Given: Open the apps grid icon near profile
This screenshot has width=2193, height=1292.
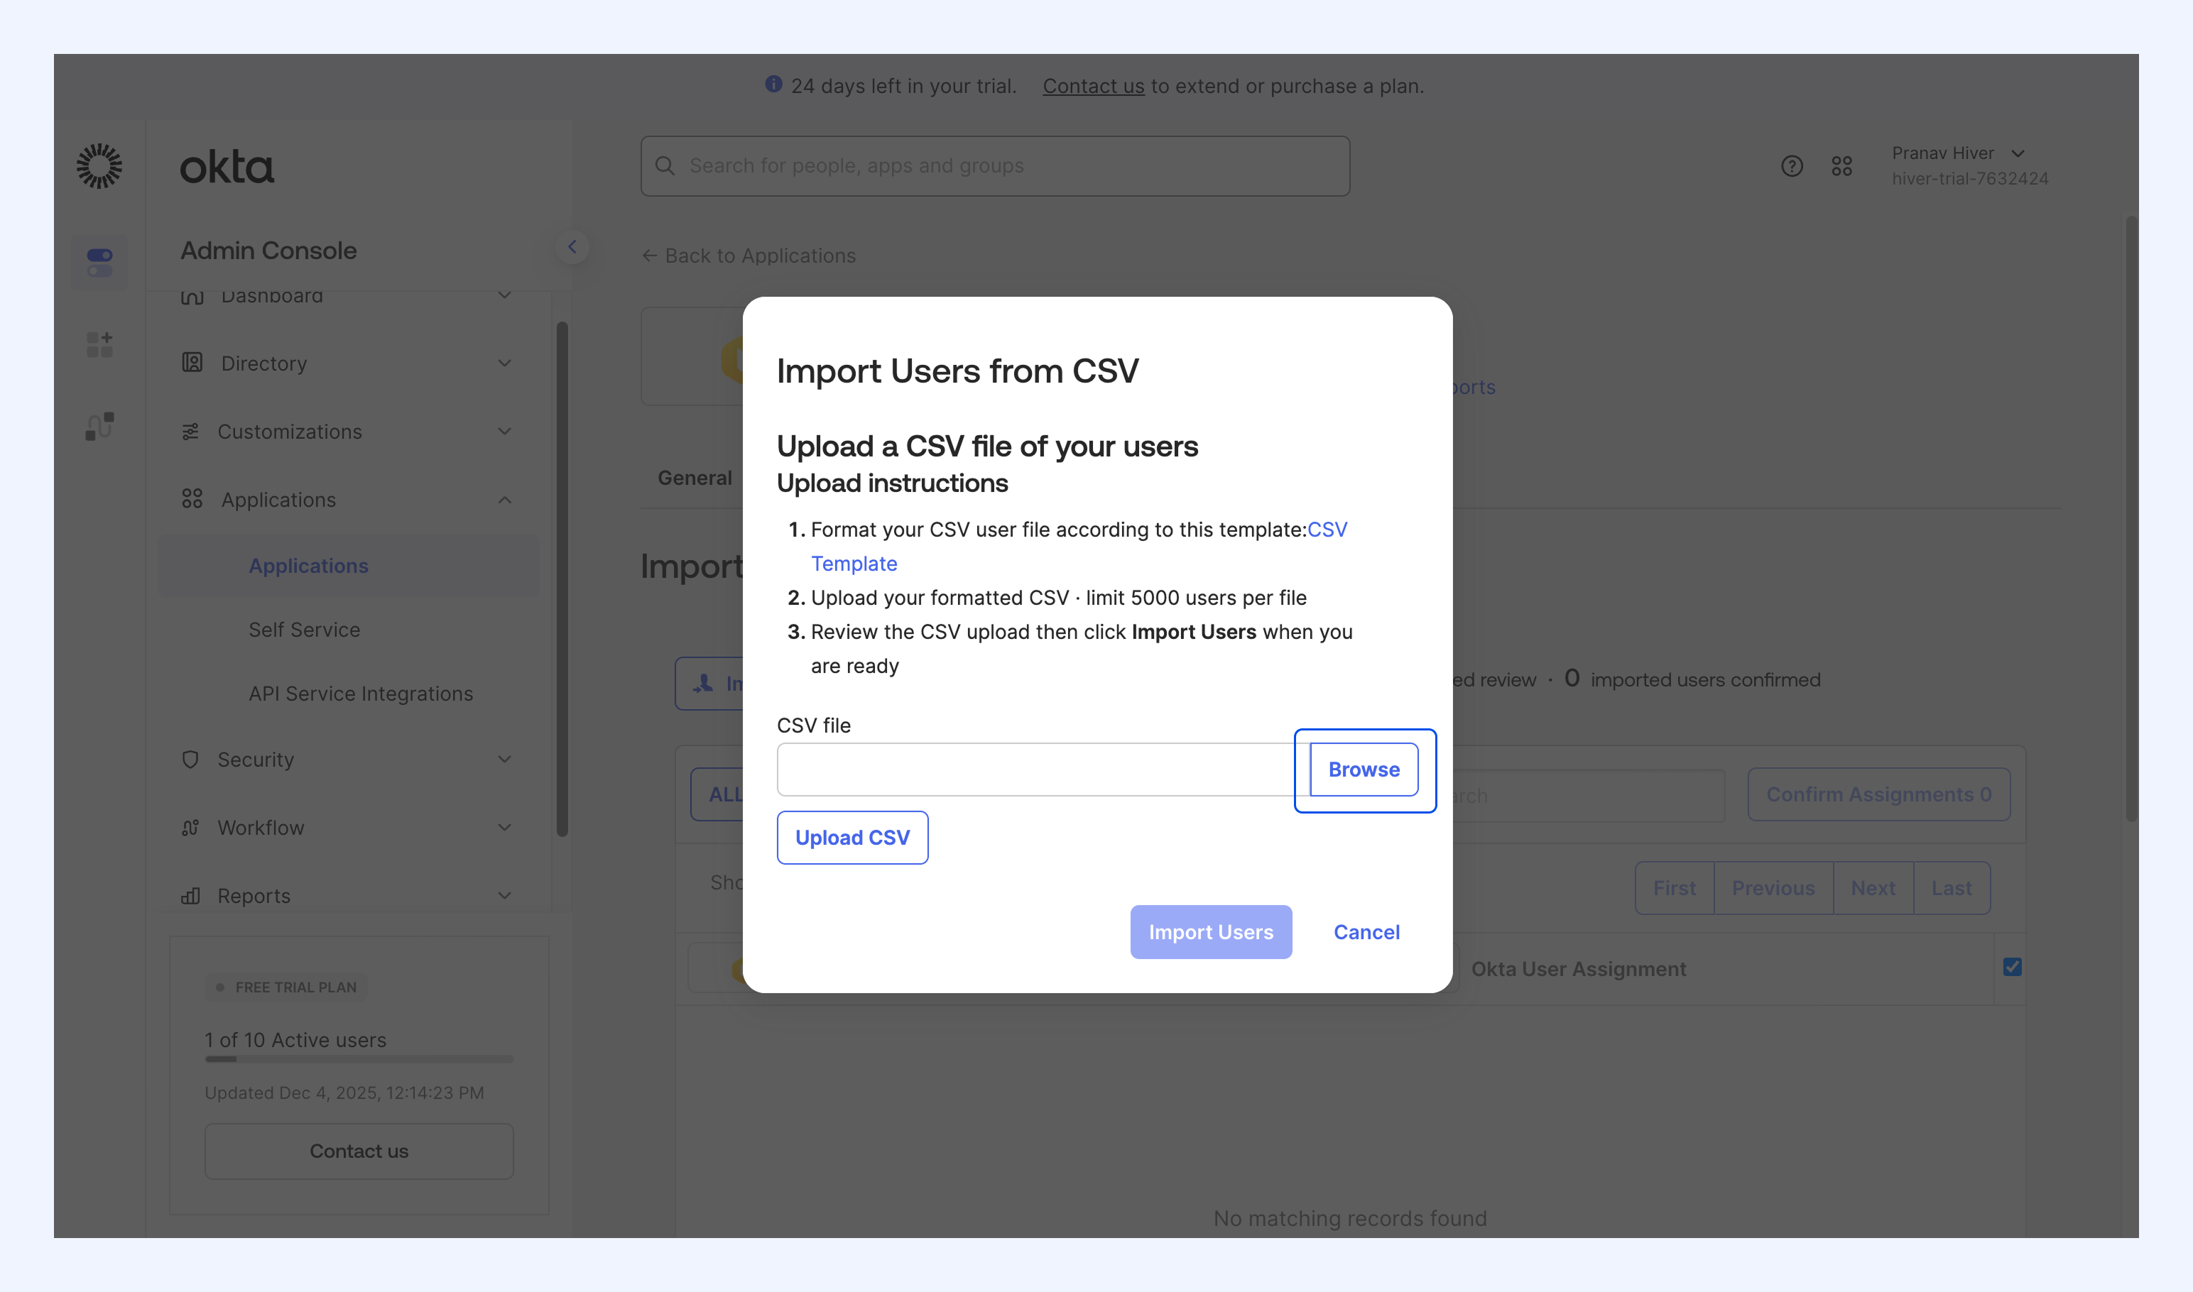Looking at the screenshot, I should (x=1841, y=166).
